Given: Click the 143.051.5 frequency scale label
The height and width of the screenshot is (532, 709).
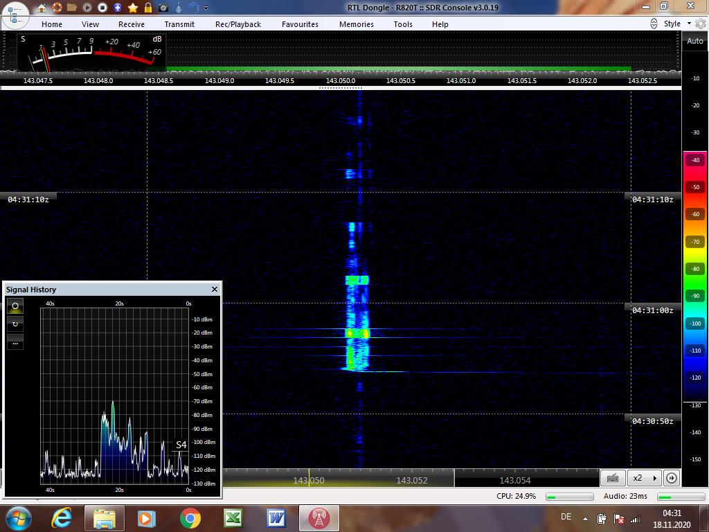Looking at the screenshot, I should tap(522, 81).
